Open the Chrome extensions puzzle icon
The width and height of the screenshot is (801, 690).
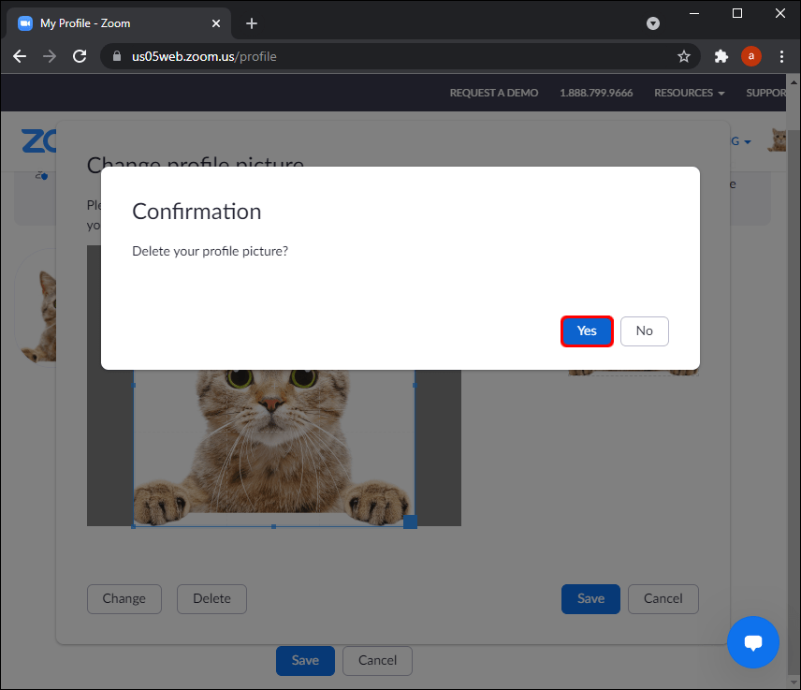pyautogui.click(x=721, y=56)
